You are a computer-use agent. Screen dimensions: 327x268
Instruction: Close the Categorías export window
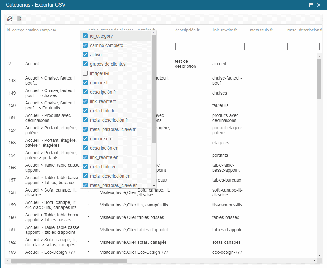319,5
